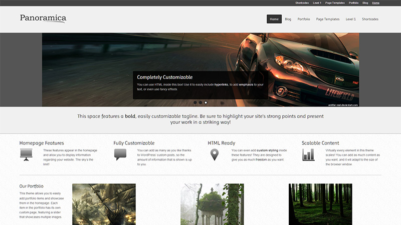
Task: Select the third slider pagination dot
Action: [x=206, y=102]
